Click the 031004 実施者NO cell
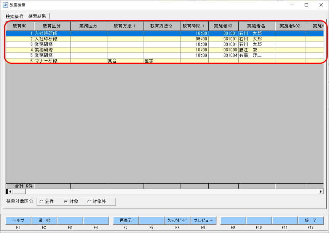The image size is (329, 233). click(x=224, y=55)
